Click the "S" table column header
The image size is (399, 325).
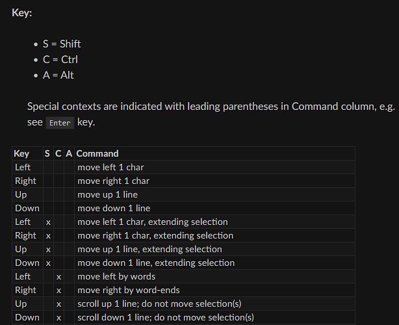coord(47,153)
